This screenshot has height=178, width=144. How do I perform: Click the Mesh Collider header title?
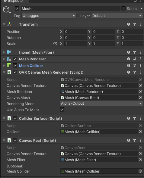coord(31,65)
